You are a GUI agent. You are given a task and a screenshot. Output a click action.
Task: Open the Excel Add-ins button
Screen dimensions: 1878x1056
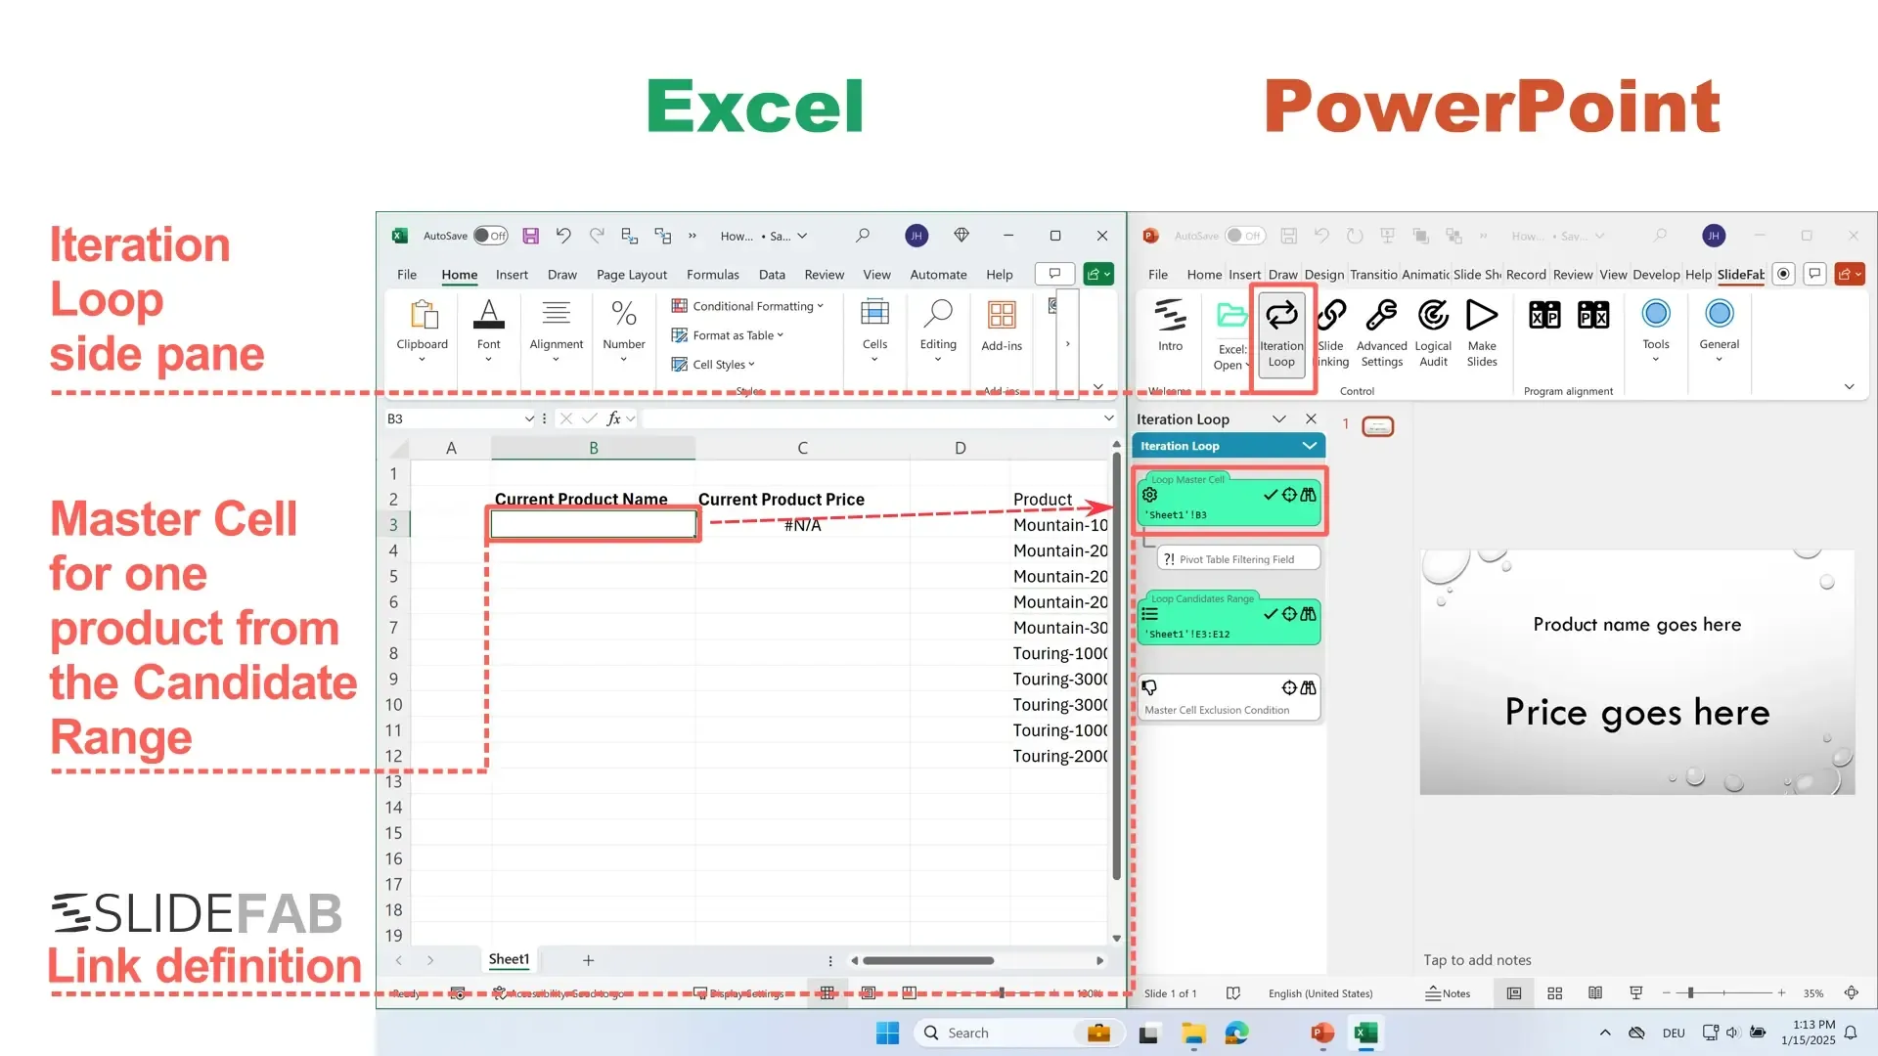pos(1002,326)
